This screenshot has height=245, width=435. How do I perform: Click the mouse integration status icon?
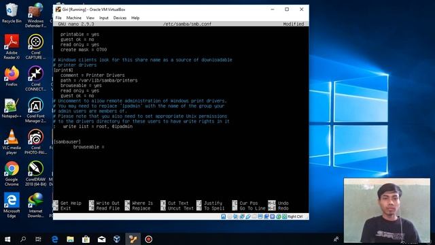coord(279,216)
